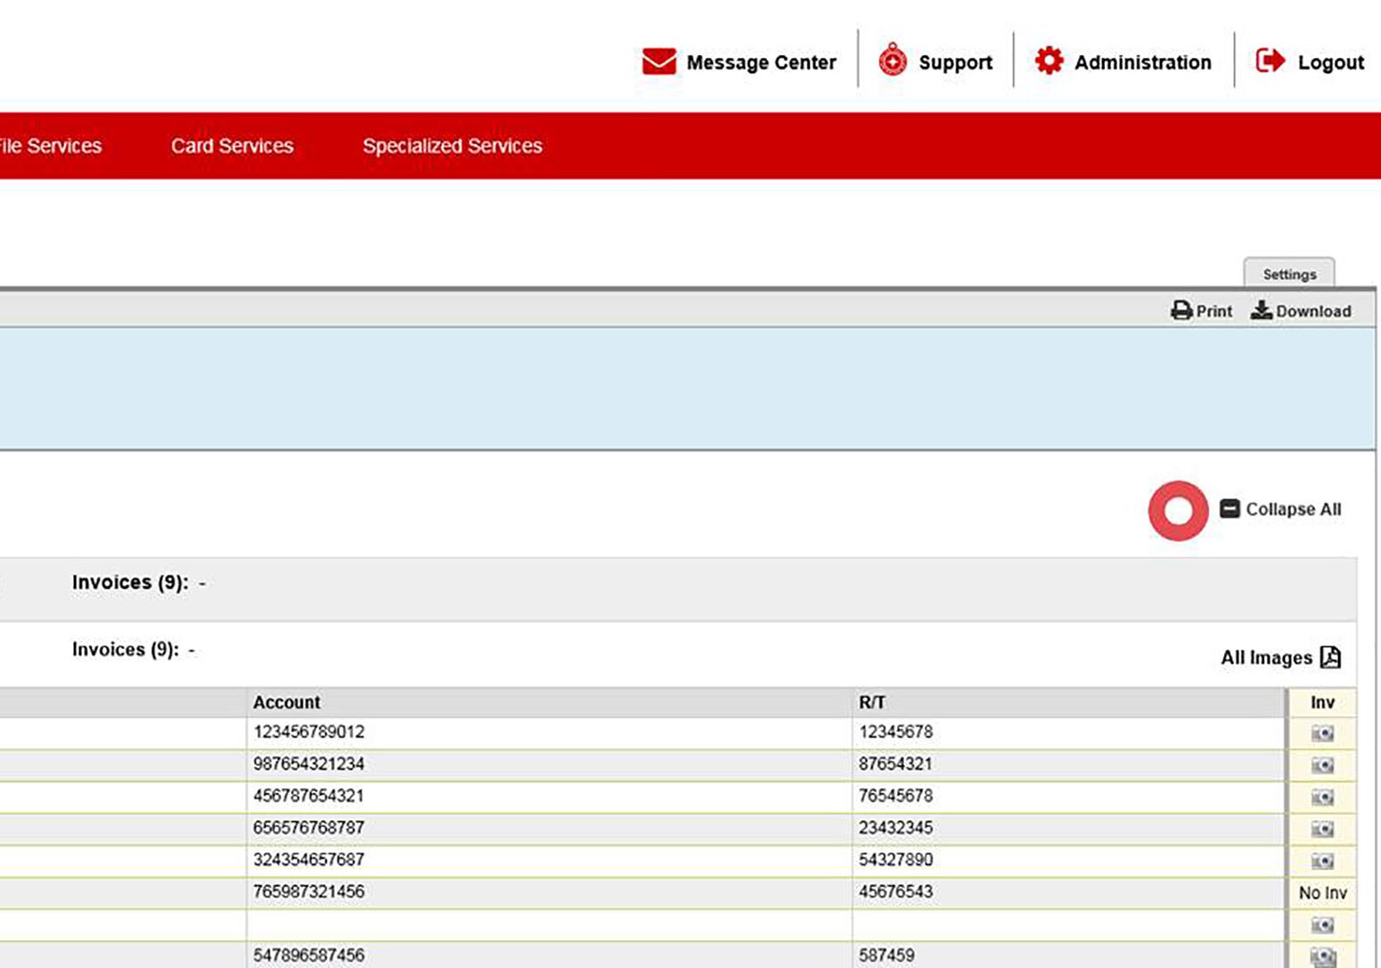Viewport: 1381px width, 968px height.
Task: Toggle the gray bold Invoices (9) header
Action: click(130, 582)
